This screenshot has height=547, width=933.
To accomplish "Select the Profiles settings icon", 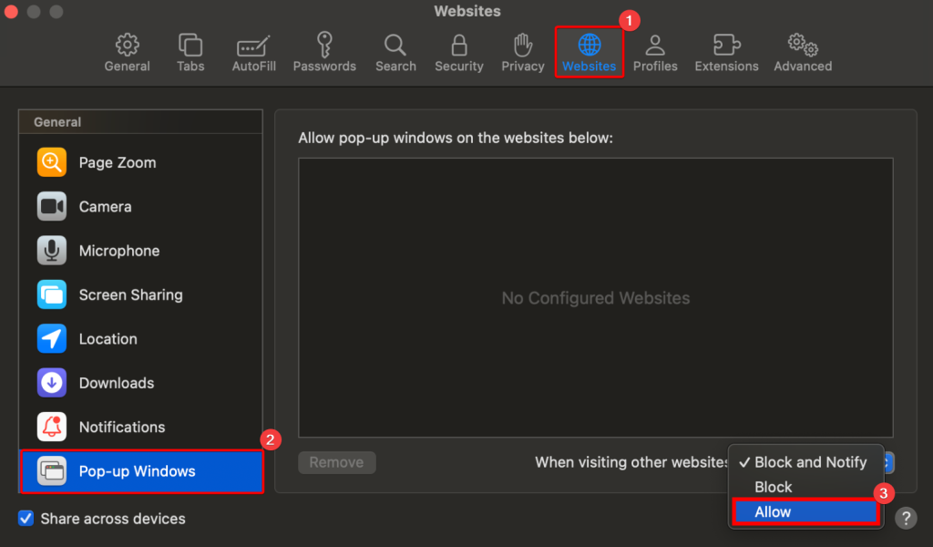I will coord(655,50).
